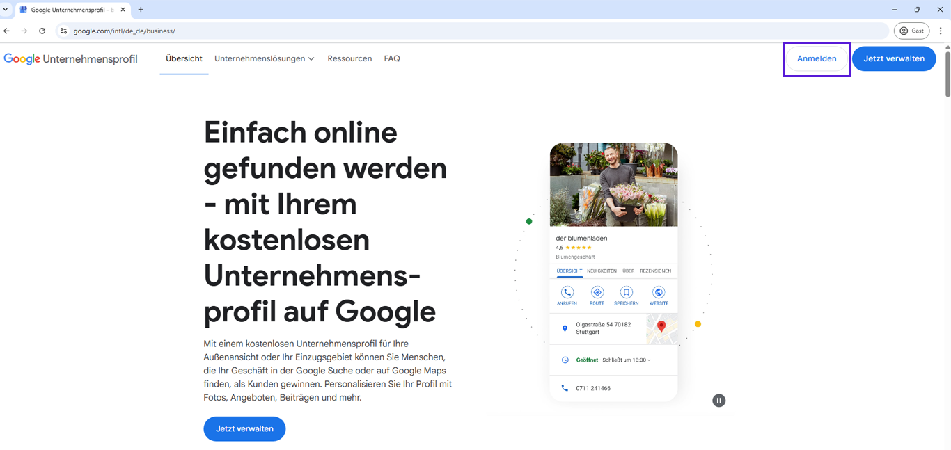Open the Ressourcen navigation item
Image resolution: width=951 pixels, height=450 pixels.
click(349, 58)
